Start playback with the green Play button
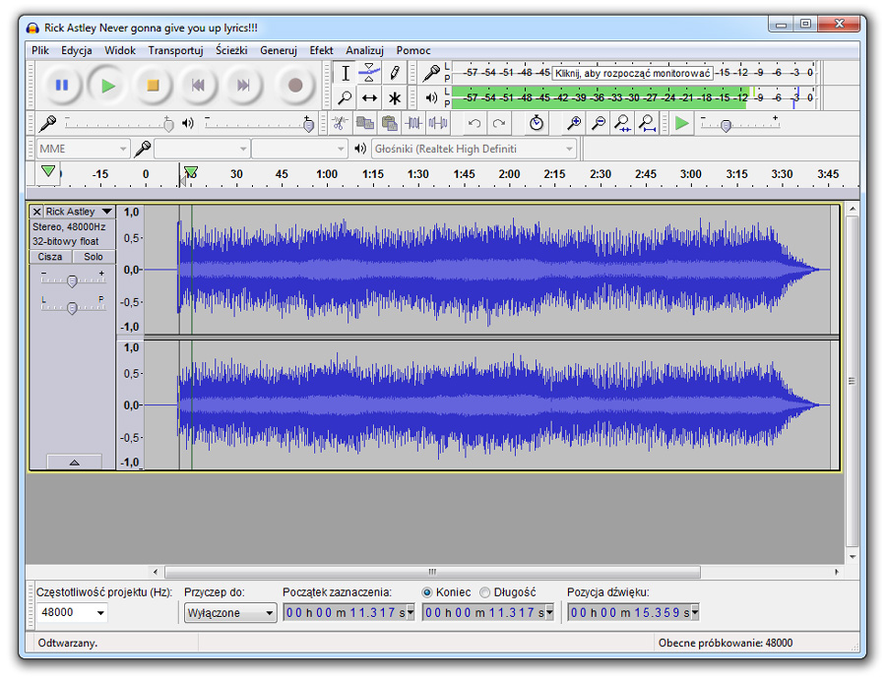 pos(107,86)
